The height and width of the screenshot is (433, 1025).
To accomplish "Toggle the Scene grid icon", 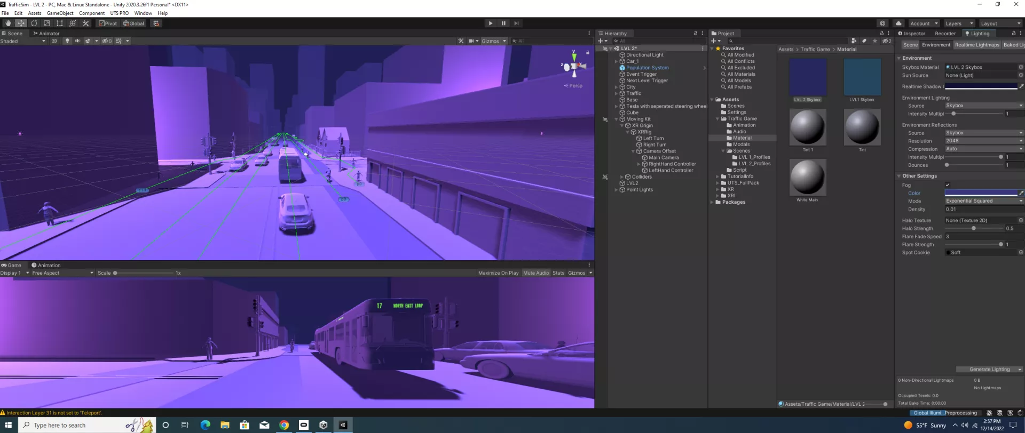I will click(119, 41).
